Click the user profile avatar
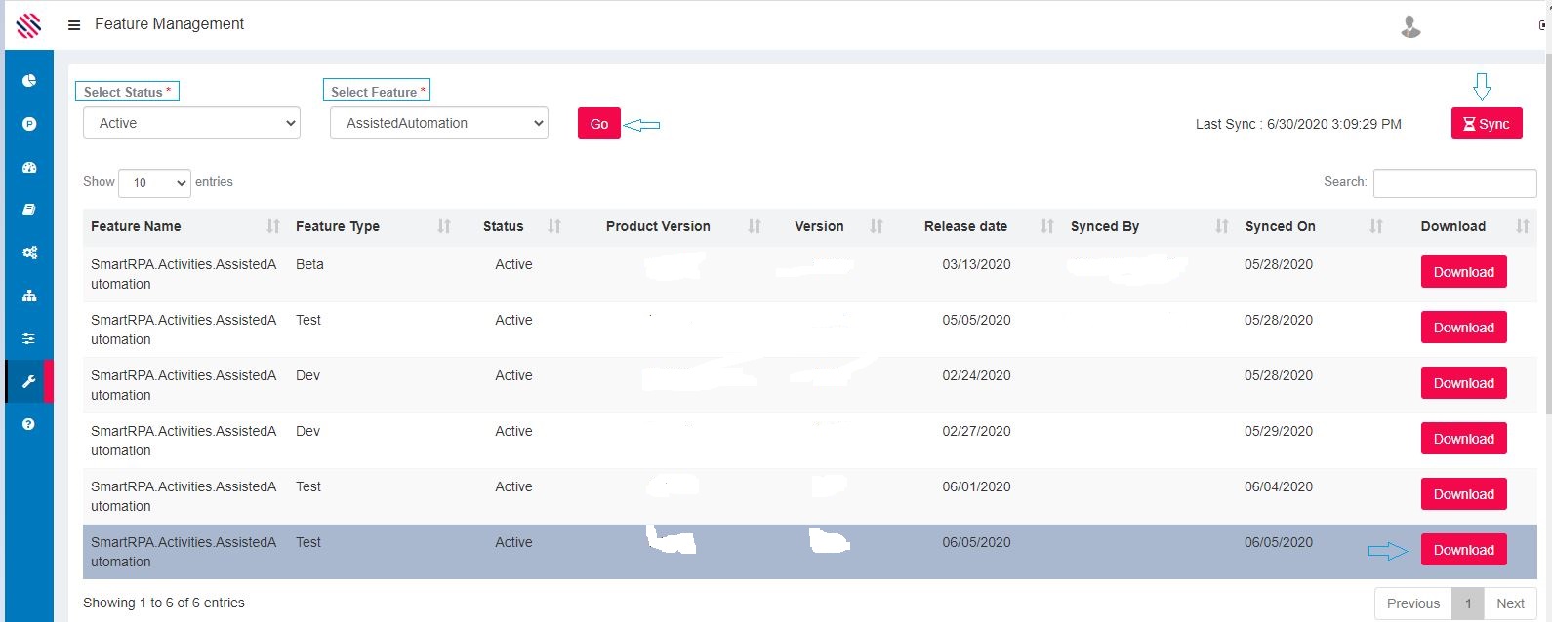Image resolution: width=1552 pixels, height=622 pixels. click(1409, 26)
